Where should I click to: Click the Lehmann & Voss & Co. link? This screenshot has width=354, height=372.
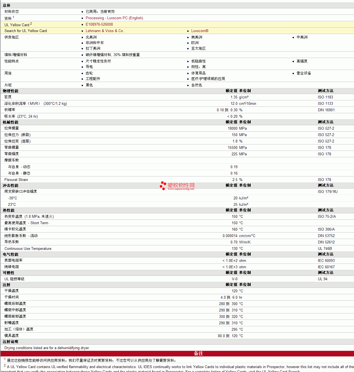click(104, 31)
